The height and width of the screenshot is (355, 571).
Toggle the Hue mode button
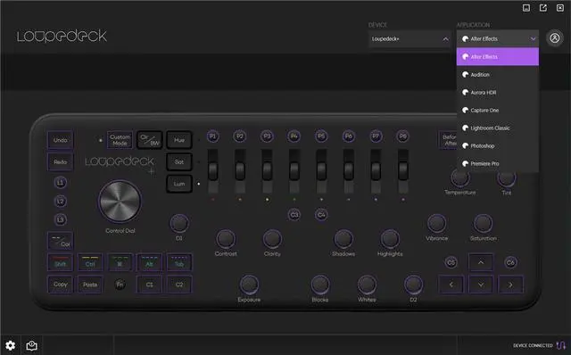point(179,140)
